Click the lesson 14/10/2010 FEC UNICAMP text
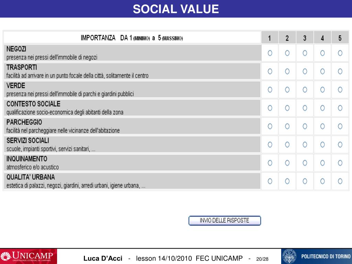The height and width of the screenshot is (264, 352). (x=189, y=258)
